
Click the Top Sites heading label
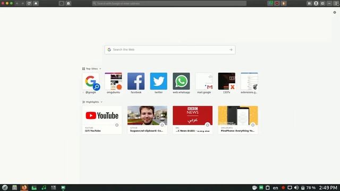[92, 69]
